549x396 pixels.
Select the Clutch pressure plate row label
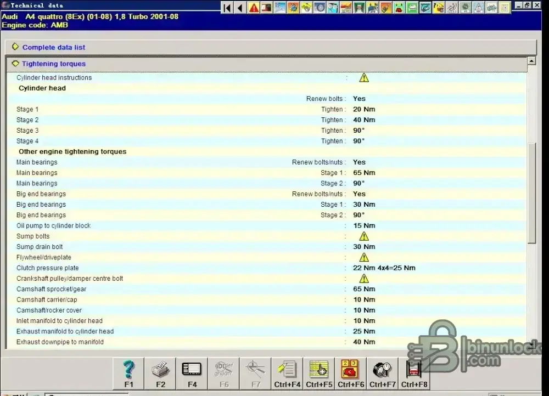pos(47,268)
